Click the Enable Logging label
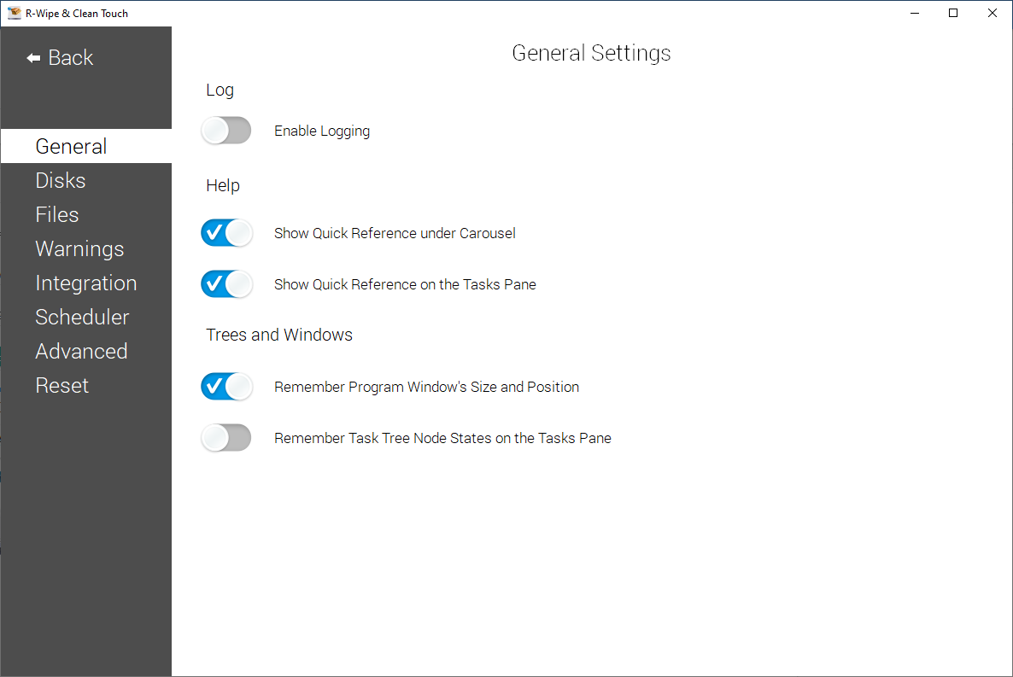This screenshot has height=677, width=1013. click(322, 131)
